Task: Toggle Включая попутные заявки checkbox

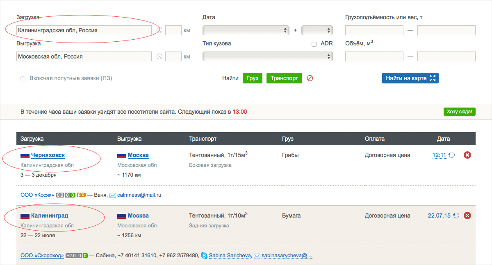Action: coord(23,79)
